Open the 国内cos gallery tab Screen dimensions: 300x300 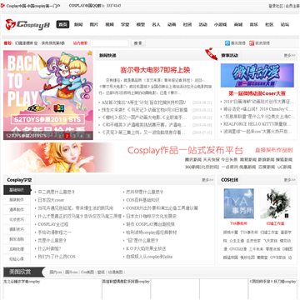click(x=56, y=272)
